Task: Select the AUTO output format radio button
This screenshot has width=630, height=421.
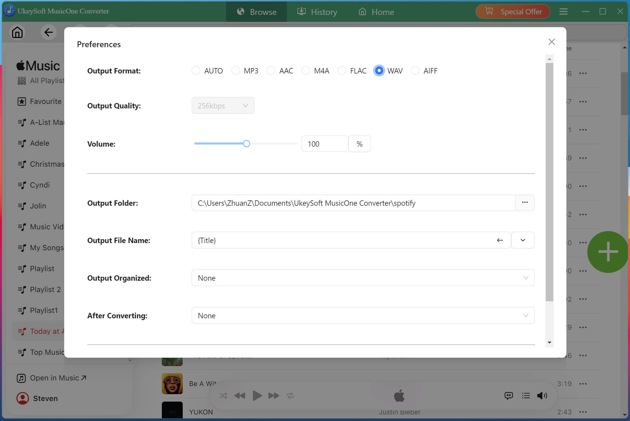Action: tap(196, 71)
